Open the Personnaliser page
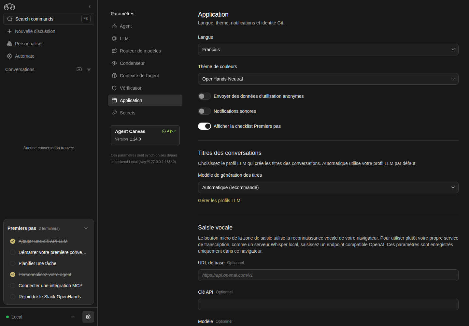 [49, 44]
